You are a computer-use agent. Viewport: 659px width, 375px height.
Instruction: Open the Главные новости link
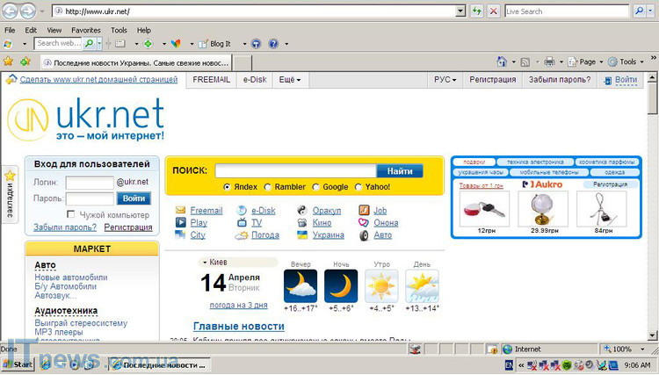point(238,327)
